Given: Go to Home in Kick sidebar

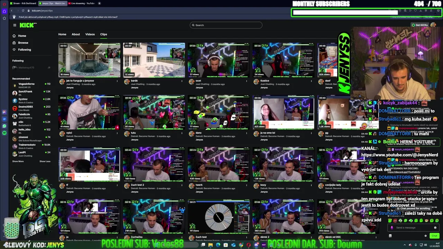Looking at the screenshot, I should (19, 36).
